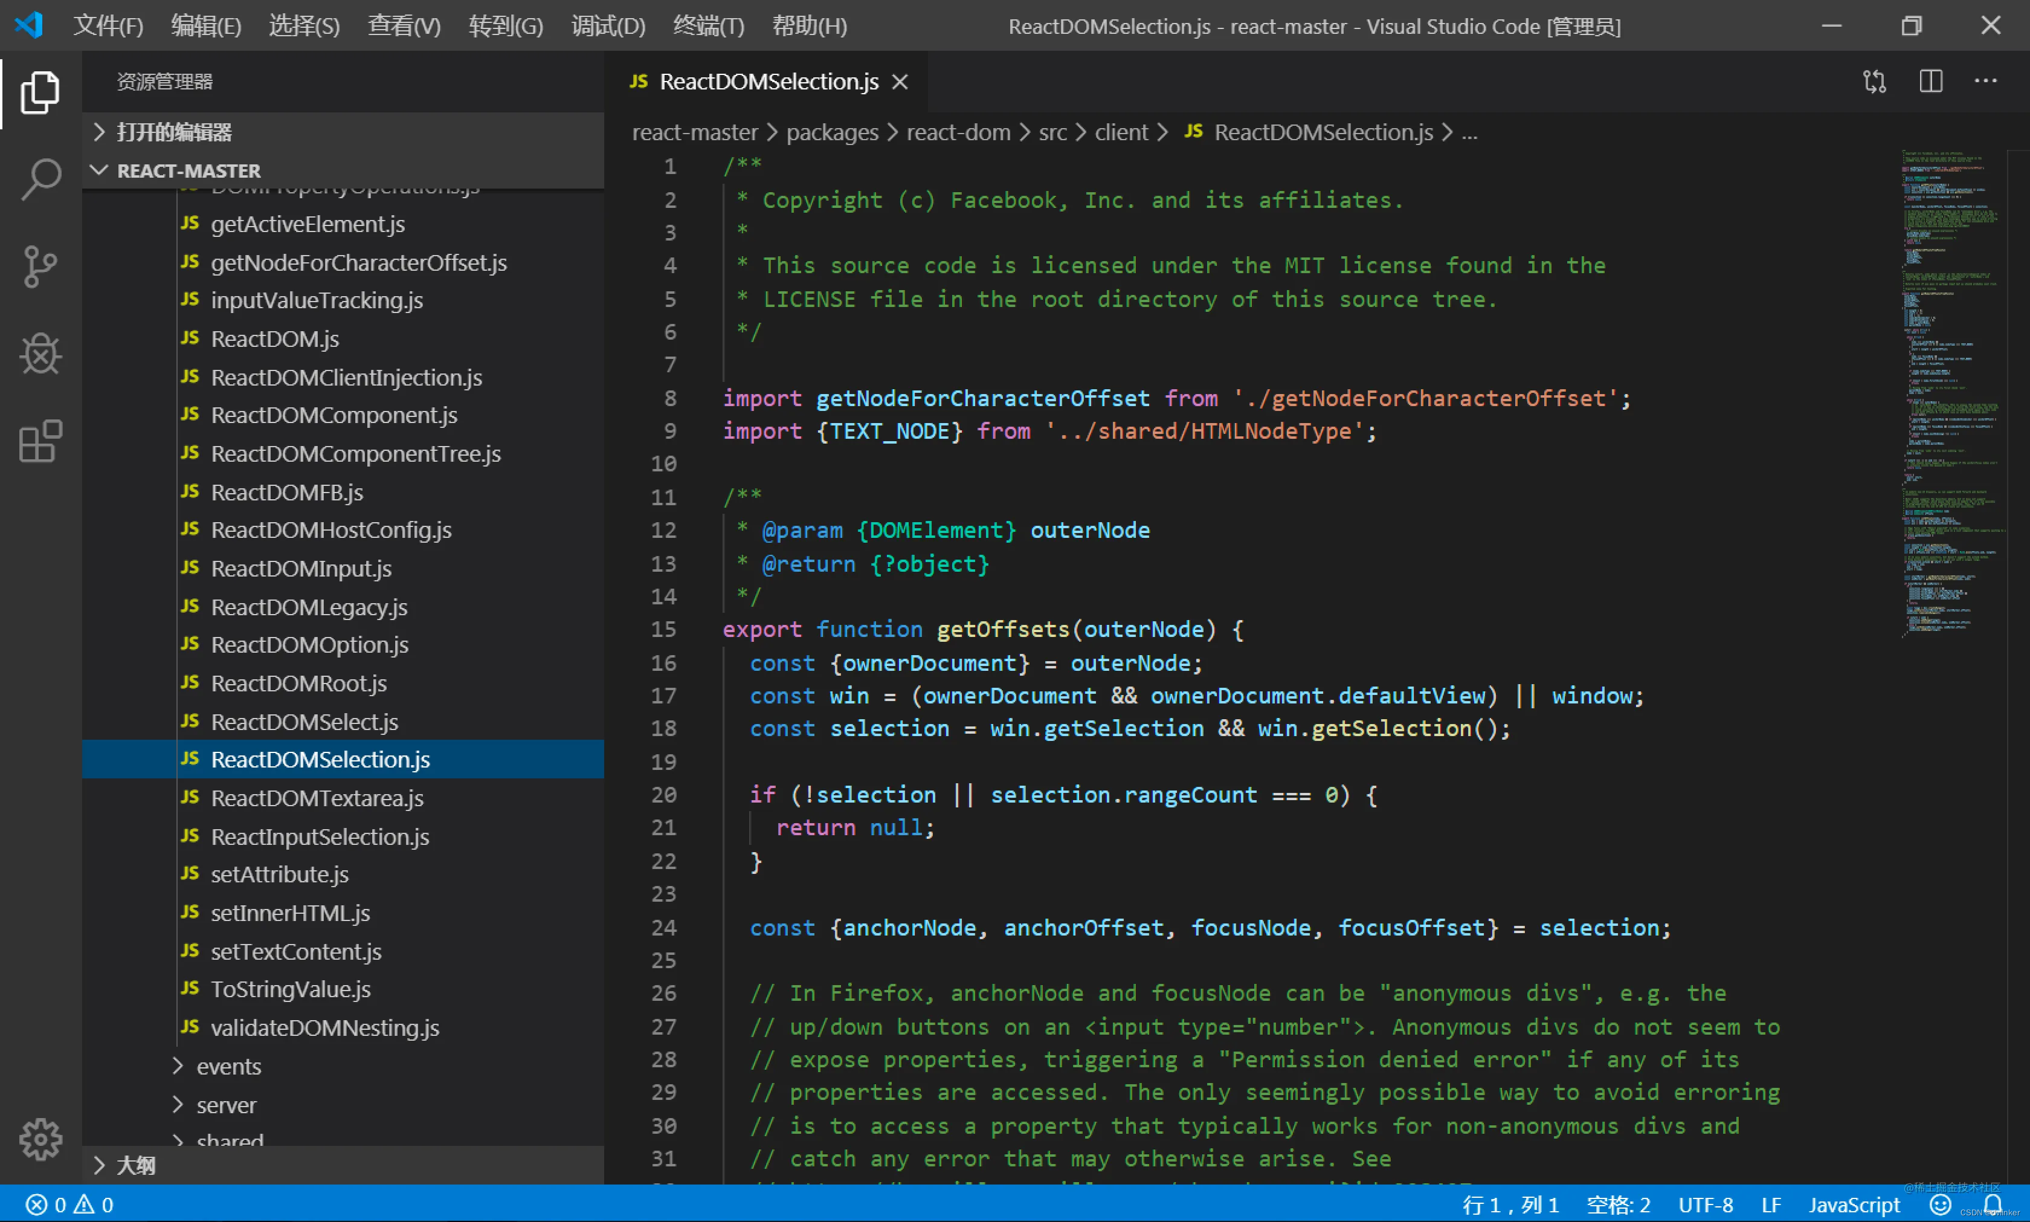Collapse the REACT-MASTER folder section
The width and height of the screenshot is (2030, 1222).
[x=188, y=170]
